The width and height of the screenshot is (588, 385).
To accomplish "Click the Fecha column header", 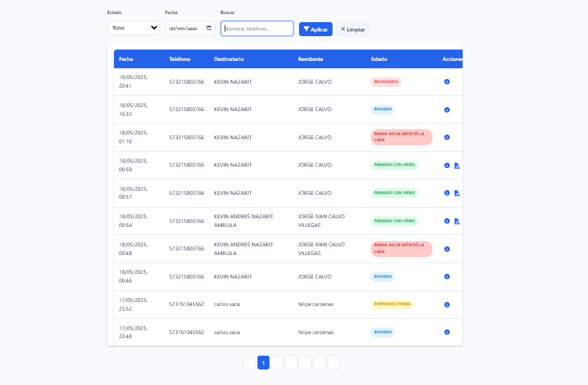I will [126, 60].
